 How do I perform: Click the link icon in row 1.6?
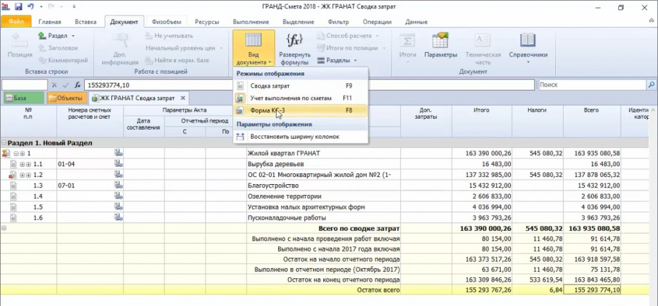coord(118,217)
